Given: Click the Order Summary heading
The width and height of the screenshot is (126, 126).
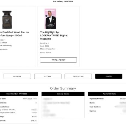Looking at the screenshot, I should pyautogui.click(x=63, y=88).
